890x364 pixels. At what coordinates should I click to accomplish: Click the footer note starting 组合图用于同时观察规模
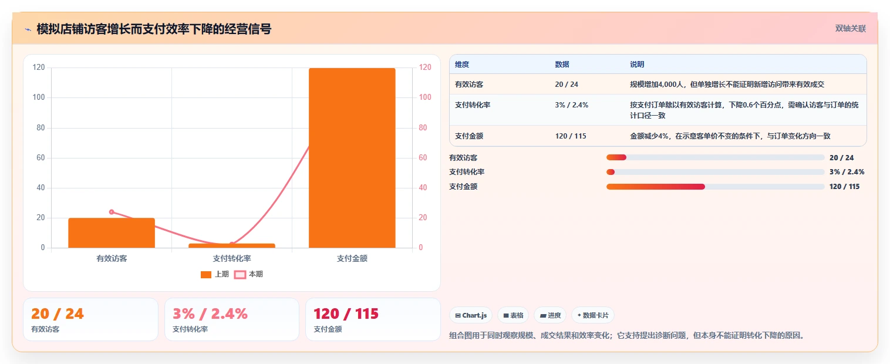click(x=626, y=336)
